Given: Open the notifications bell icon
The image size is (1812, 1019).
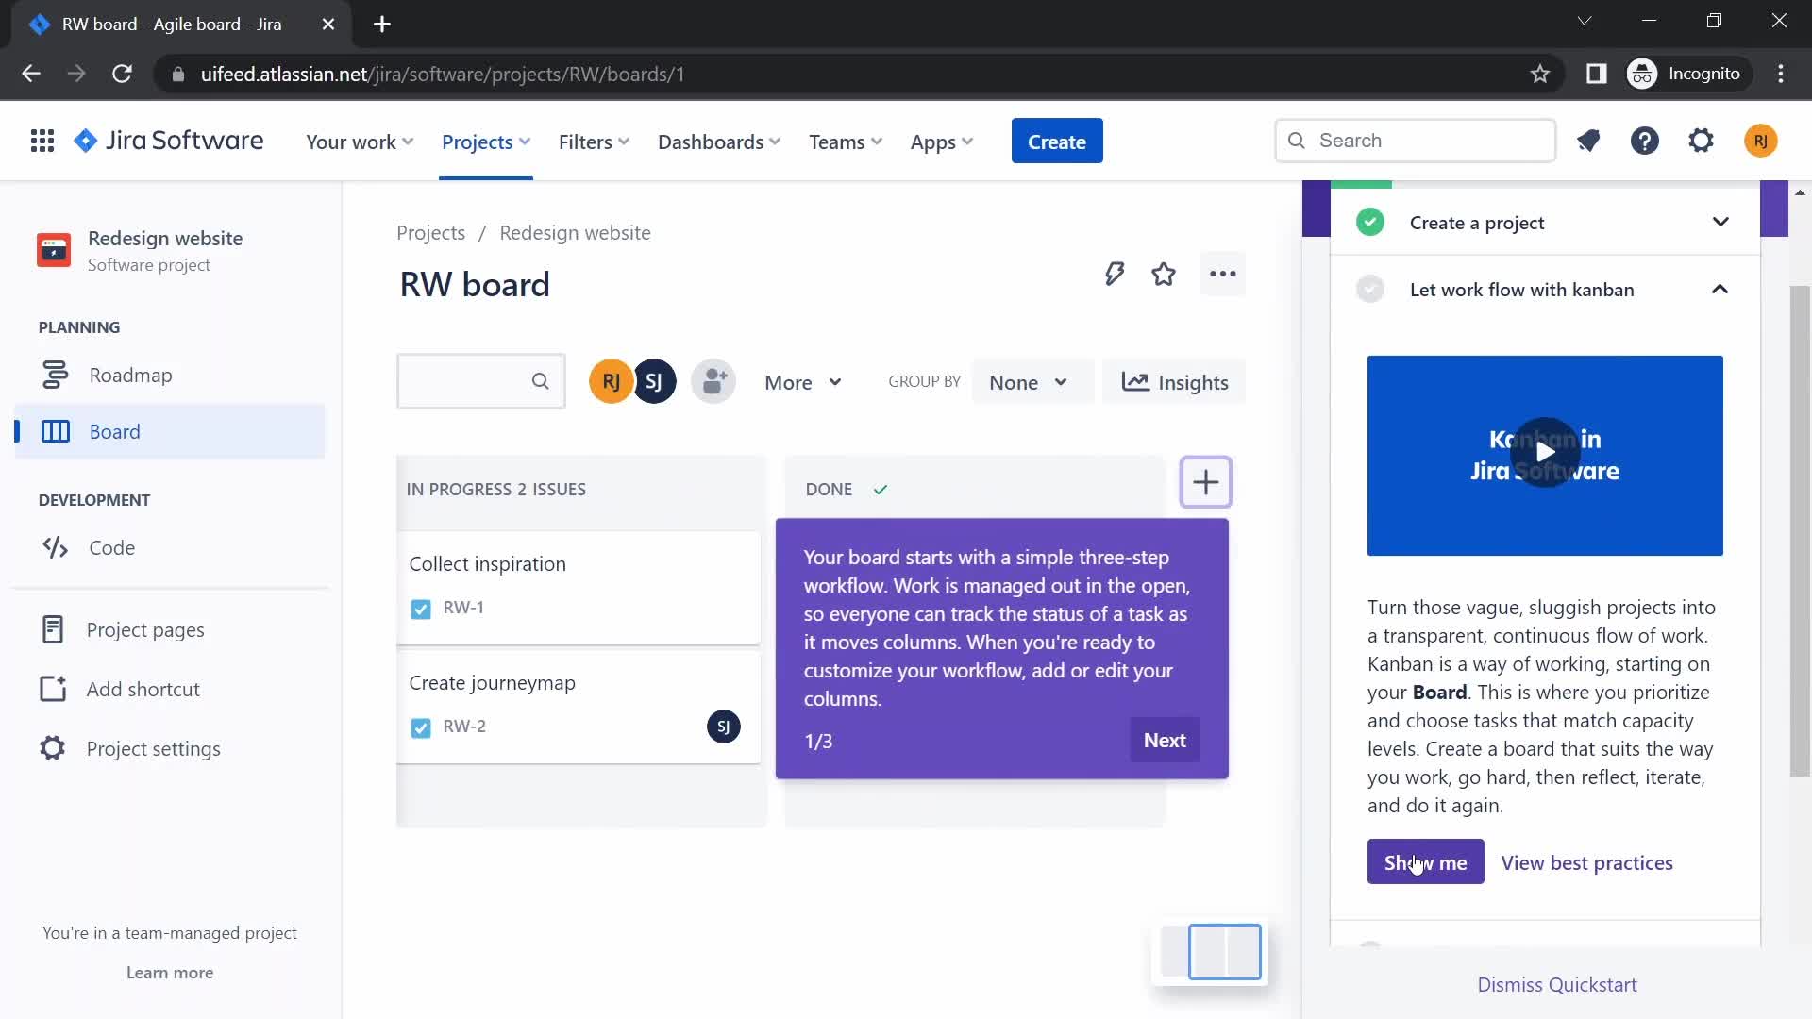Looking at the screenshot, I should pyautogui.click(x=1588, y=142).
